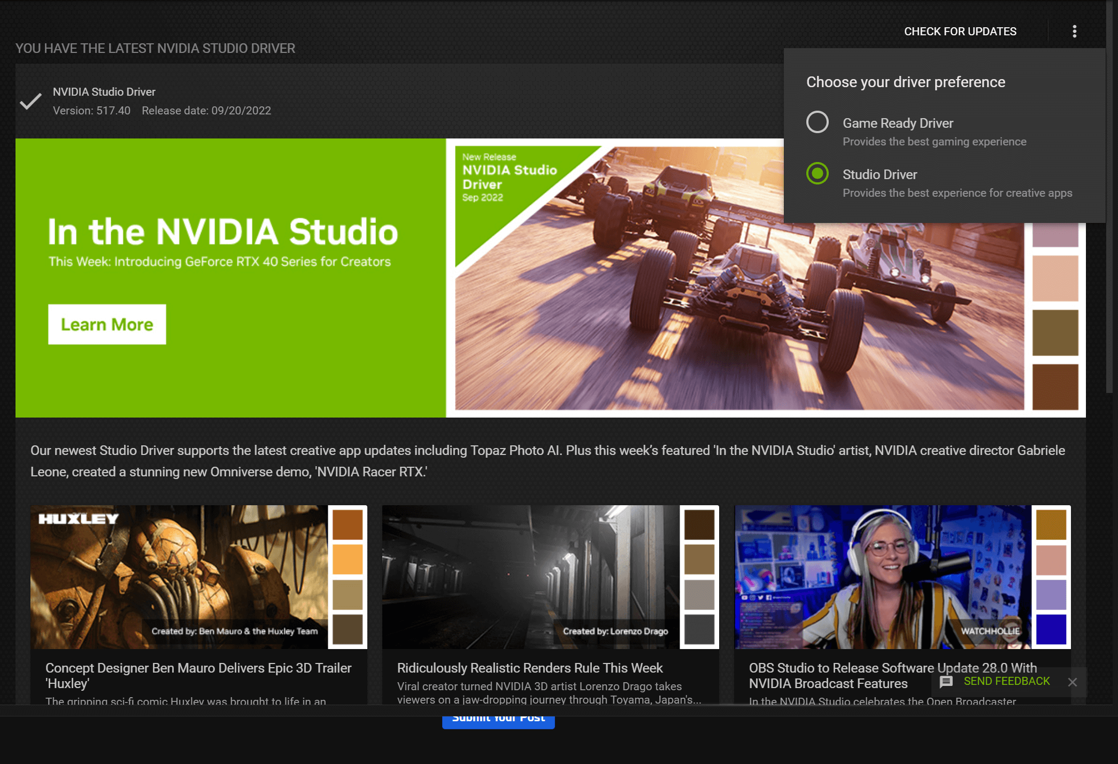Click 'YOU HAVE THE LATEST NVIDIA STUDIO DRIVER'
This screenshot has width=1118, height=764.
tap(155, 49)
